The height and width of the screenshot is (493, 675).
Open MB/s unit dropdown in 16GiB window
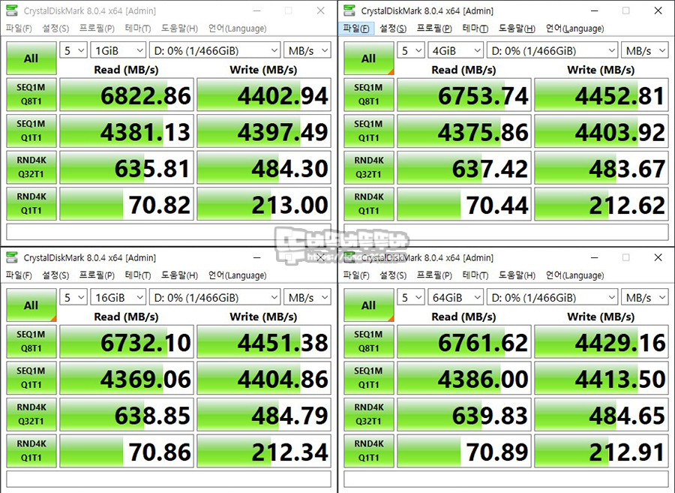tap(307, 297)
